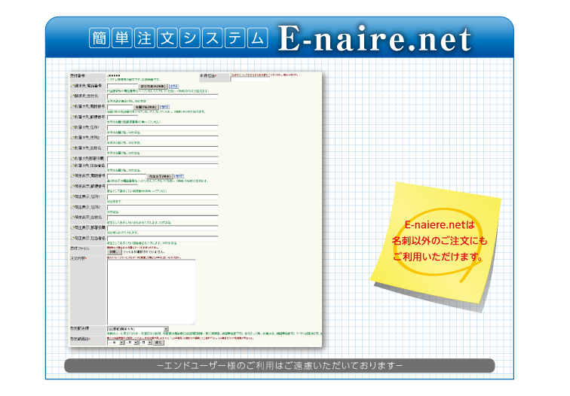Click the search button beside 荷主表示_電話番号
Image resolution: width=570 pixels, height=396 pixels.
pos(160,176)
